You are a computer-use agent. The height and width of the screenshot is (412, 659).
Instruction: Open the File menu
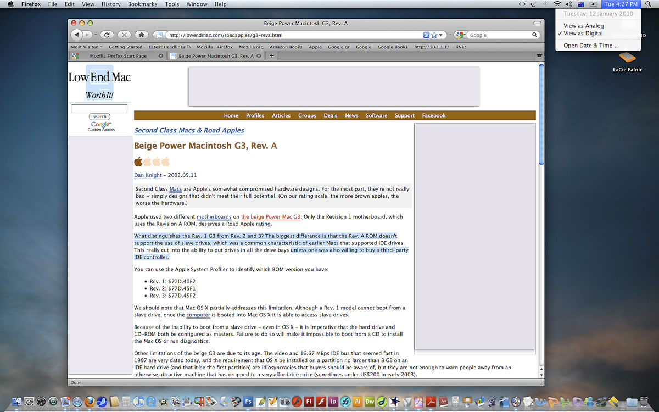53,4
